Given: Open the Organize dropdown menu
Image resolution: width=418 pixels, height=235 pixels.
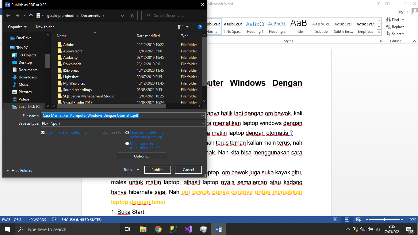Looking at the screenshot, I should (x=17, y=27).
